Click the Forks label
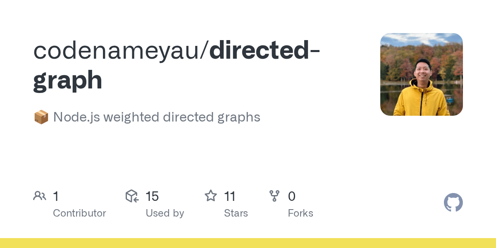The height and width of the screenshot is (248, 496). click(x=300, y=213)
